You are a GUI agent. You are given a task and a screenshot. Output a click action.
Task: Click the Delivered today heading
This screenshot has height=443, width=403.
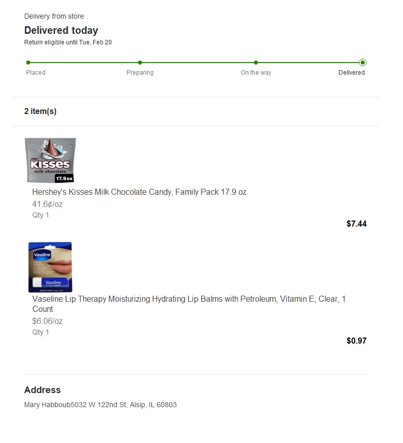click(61, 30)
